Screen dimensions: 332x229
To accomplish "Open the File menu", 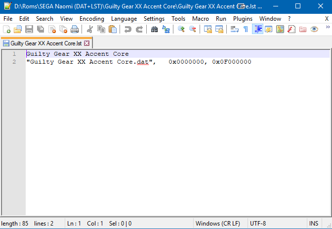I will tap(8, 19).
